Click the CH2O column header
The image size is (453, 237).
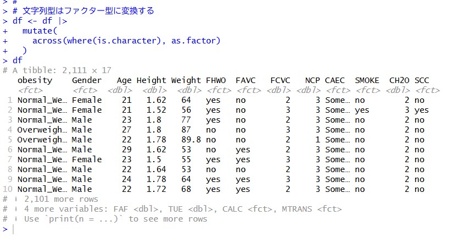399,80
